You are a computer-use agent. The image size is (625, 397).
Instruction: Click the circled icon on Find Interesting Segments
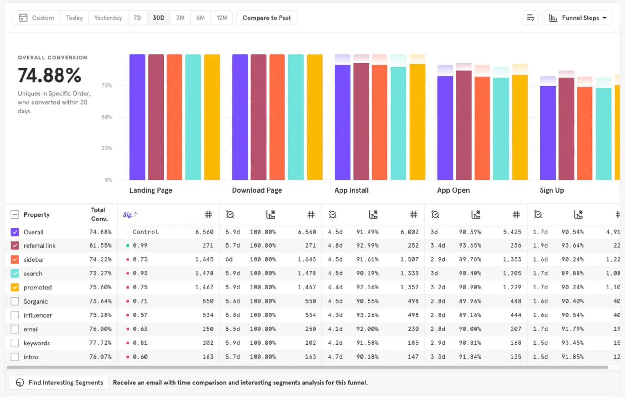19,382
